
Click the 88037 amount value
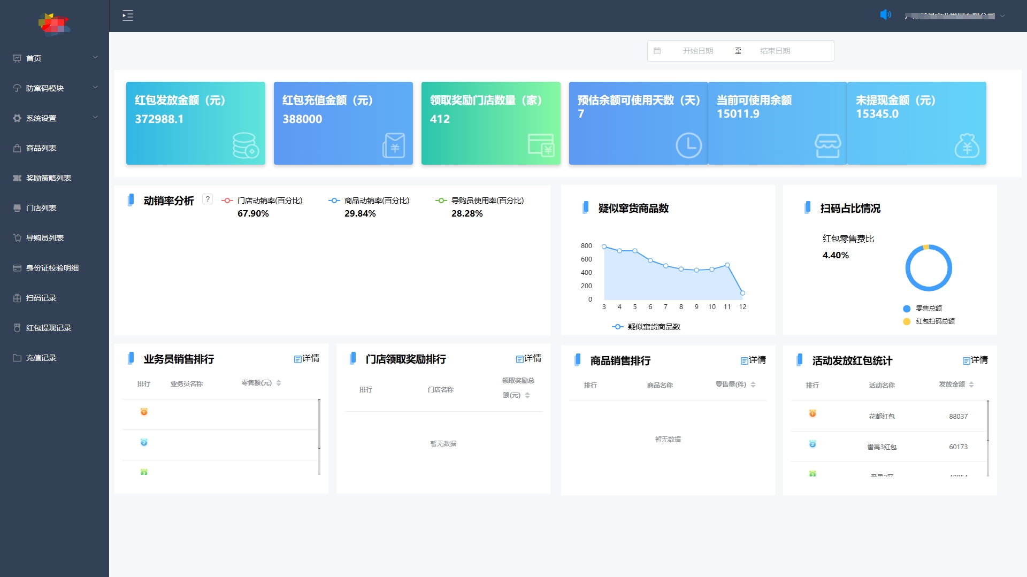coord(958,417)
